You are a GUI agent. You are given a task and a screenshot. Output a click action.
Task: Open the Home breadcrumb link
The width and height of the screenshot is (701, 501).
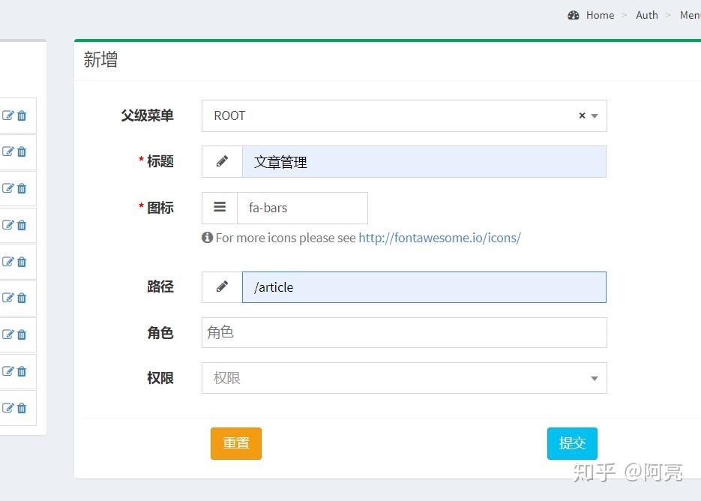(x=600, y=15)
